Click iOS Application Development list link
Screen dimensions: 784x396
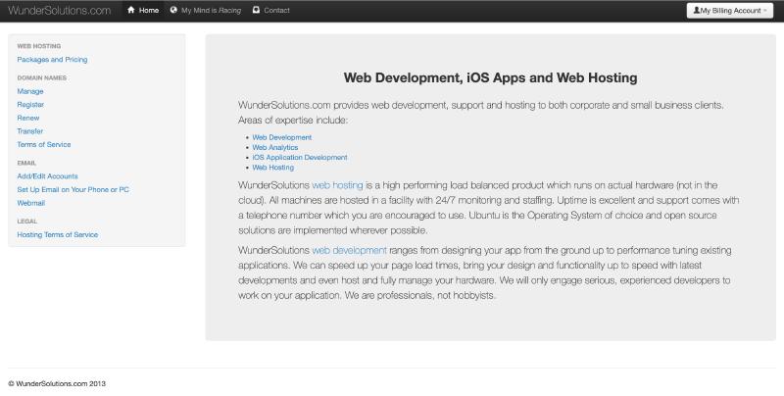tap(299, 157)
